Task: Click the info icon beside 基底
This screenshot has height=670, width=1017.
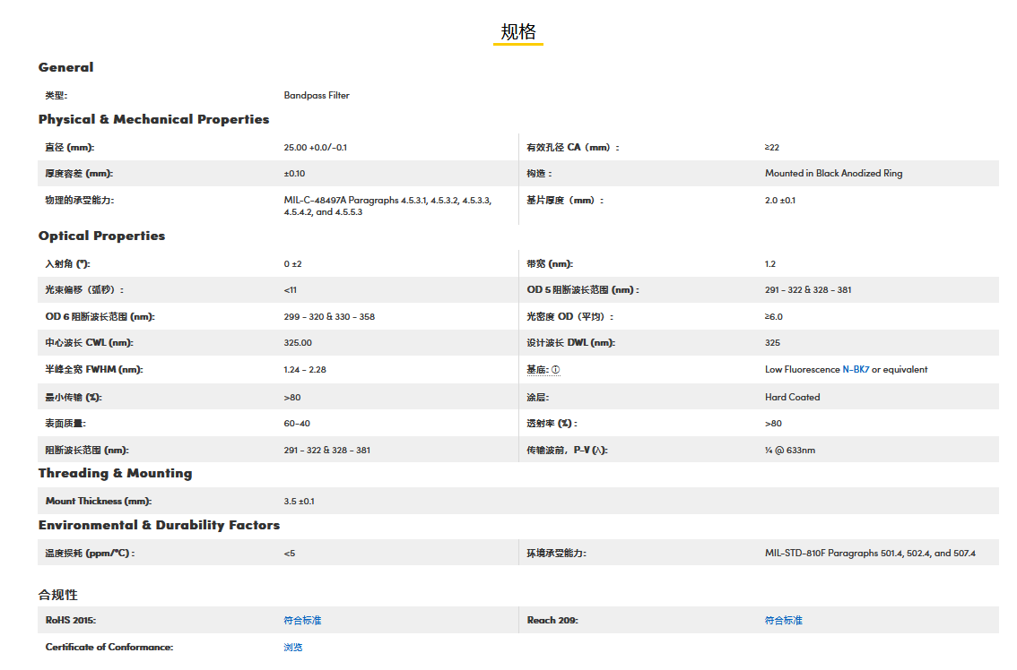Action: point(556,370)
